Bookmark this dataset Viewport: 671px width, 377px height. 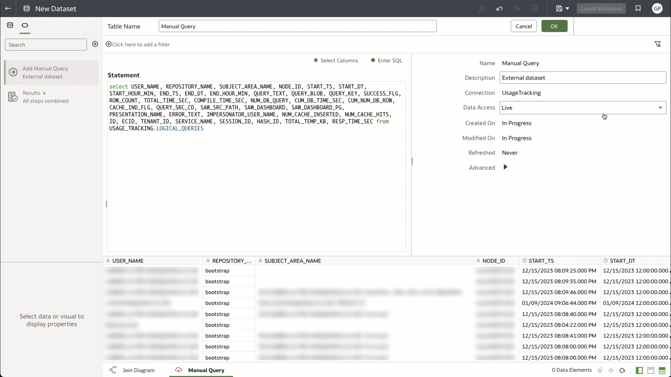[x=638, y=8]
